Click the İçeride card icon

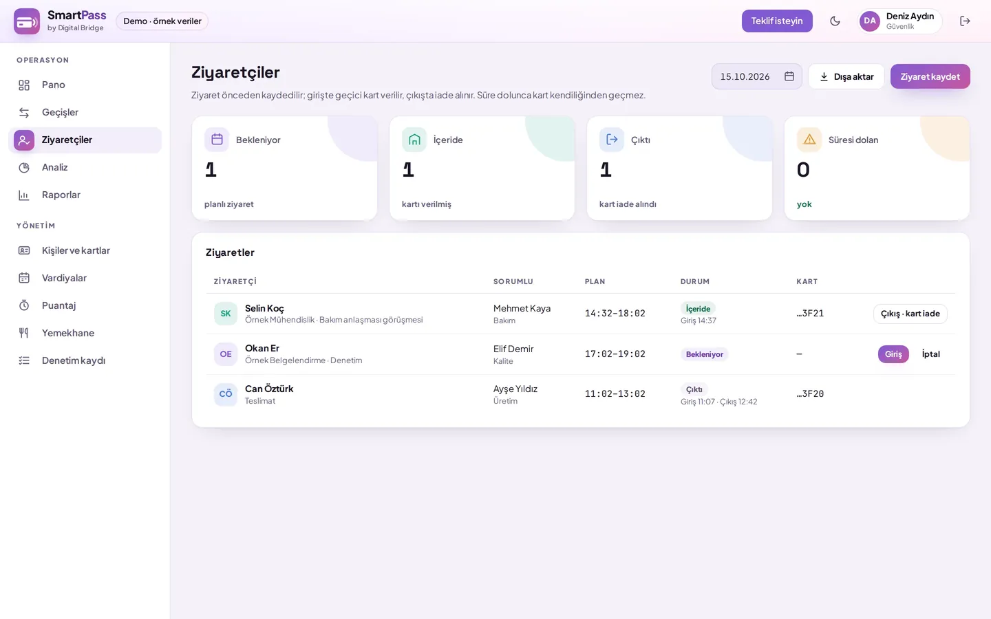[414, 140]
